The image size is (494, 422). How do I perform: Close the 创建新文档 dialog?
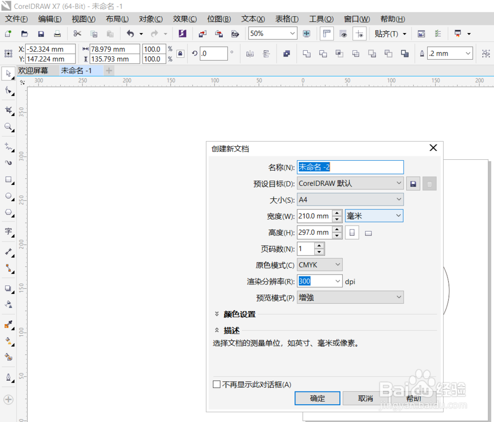[x=433, y=148]
